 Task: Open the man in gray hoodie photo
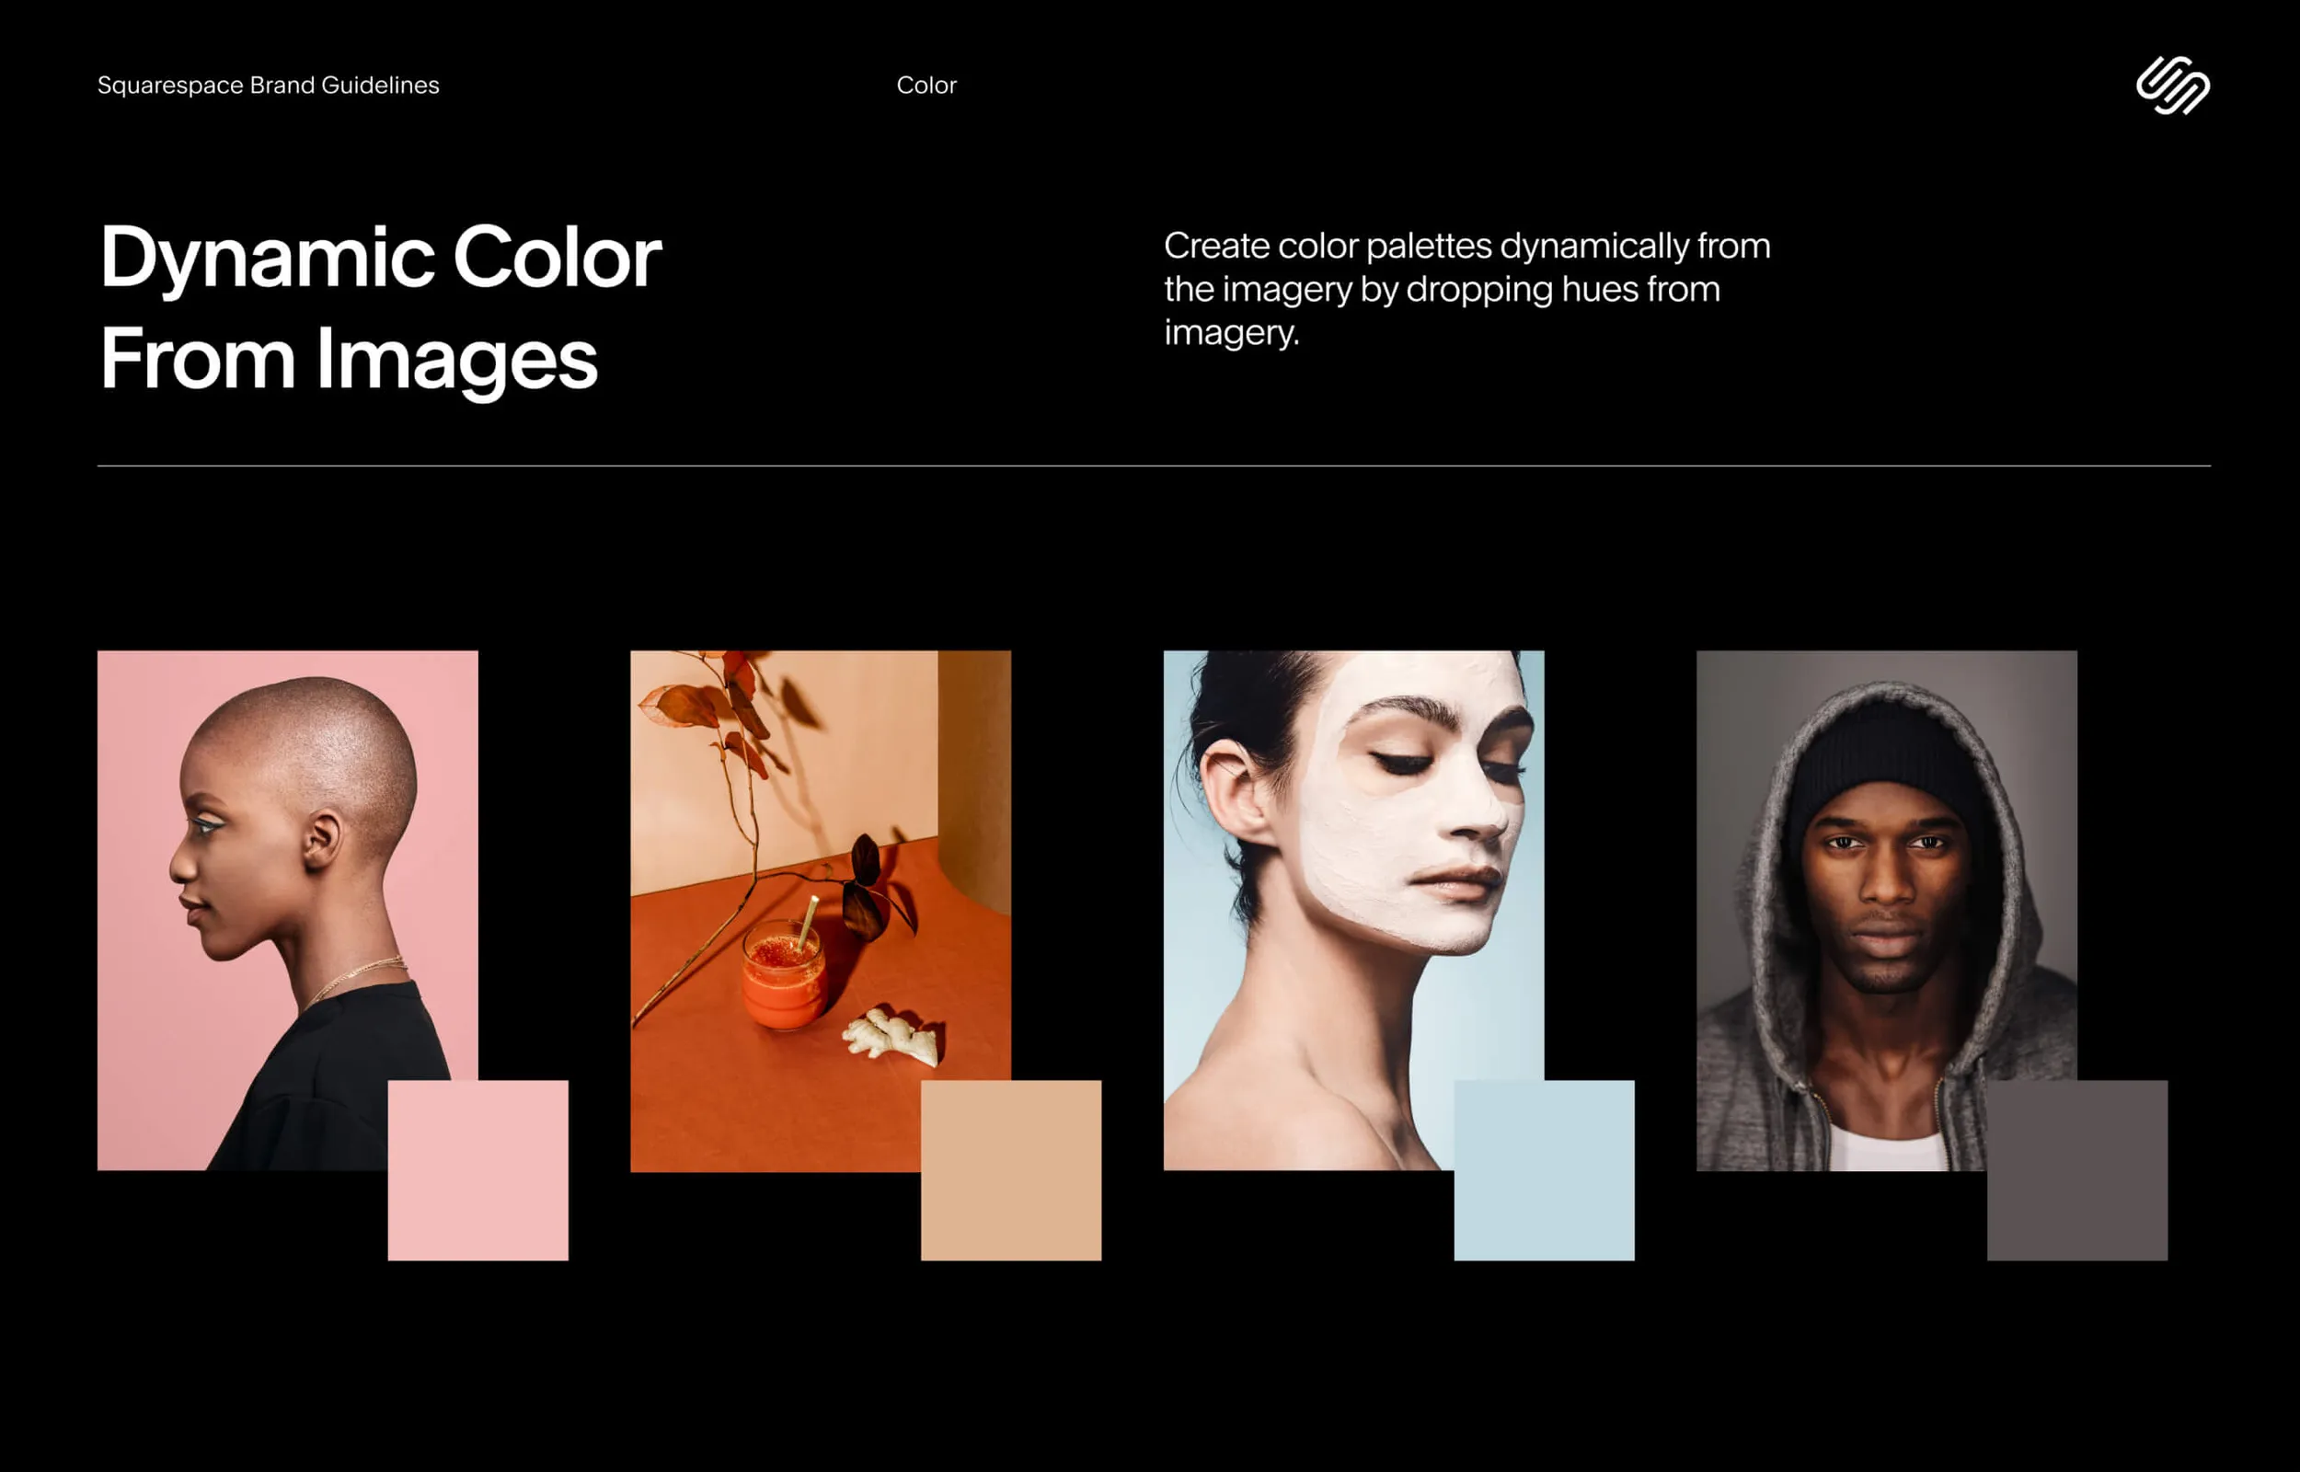pyautogui.click(x=1886, y=910)
